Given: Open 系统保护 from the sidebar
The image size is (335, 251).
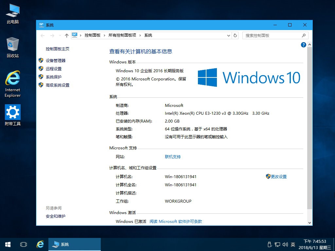Looking at the screenshot, I should pos(54,77).
